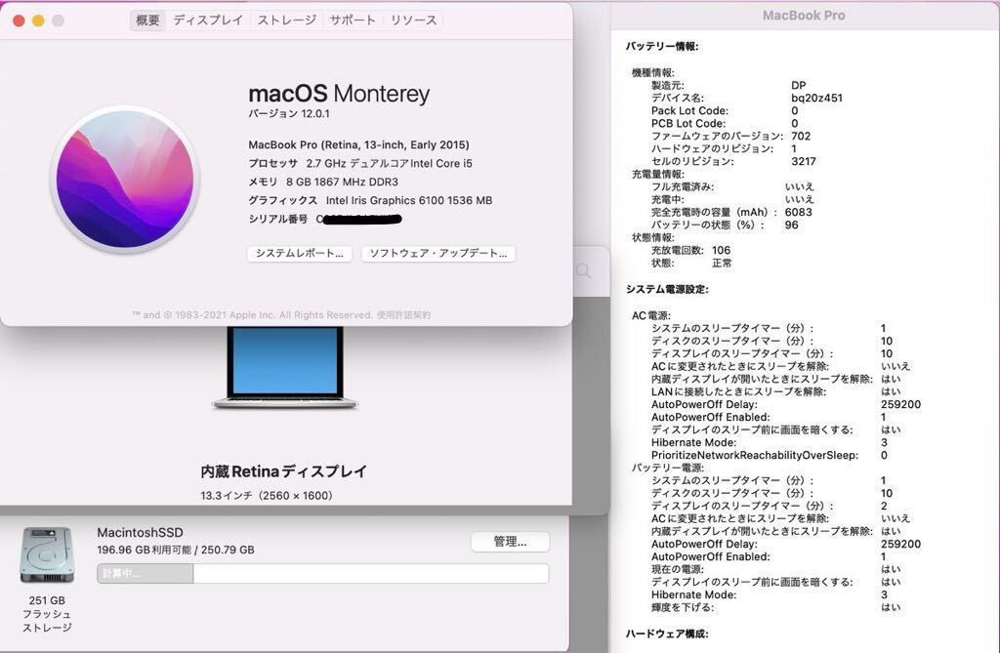Click the search magnifier icon behind the window
The image size is (1000, 653).
click(584, 271)
